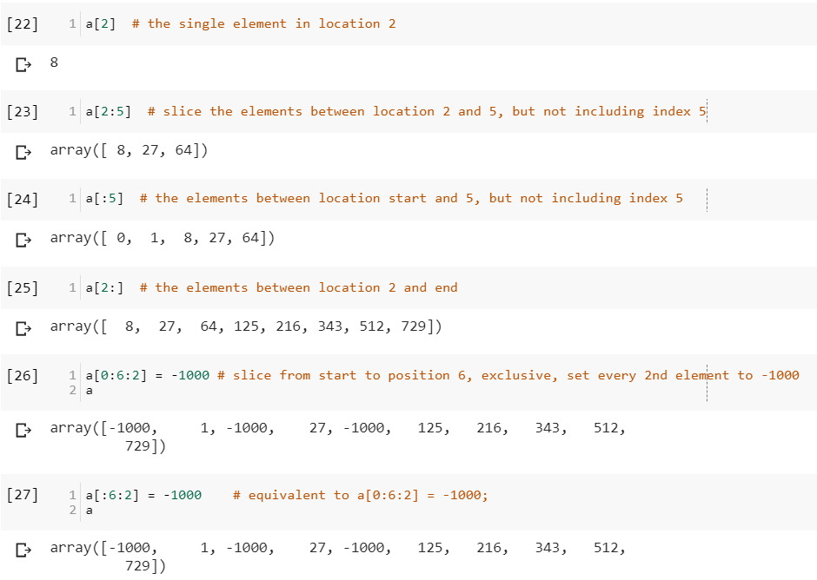
Task: Click the a[:6:2] = -1000 code line
Action: pos(143,496)
